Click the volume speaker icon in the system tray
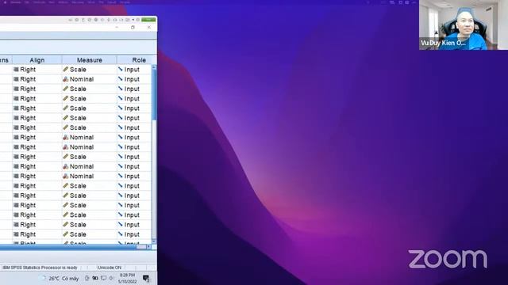This screenshot has height=285, width=508. 111,278
